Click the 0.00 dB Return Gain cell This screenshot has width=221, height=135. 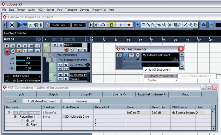click(161, 113)
